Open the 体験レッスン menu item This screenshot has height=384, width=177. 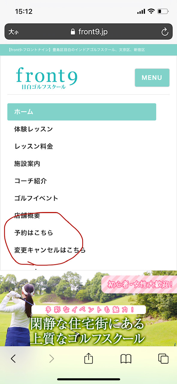pyautogui.click(x=34, y=129)
